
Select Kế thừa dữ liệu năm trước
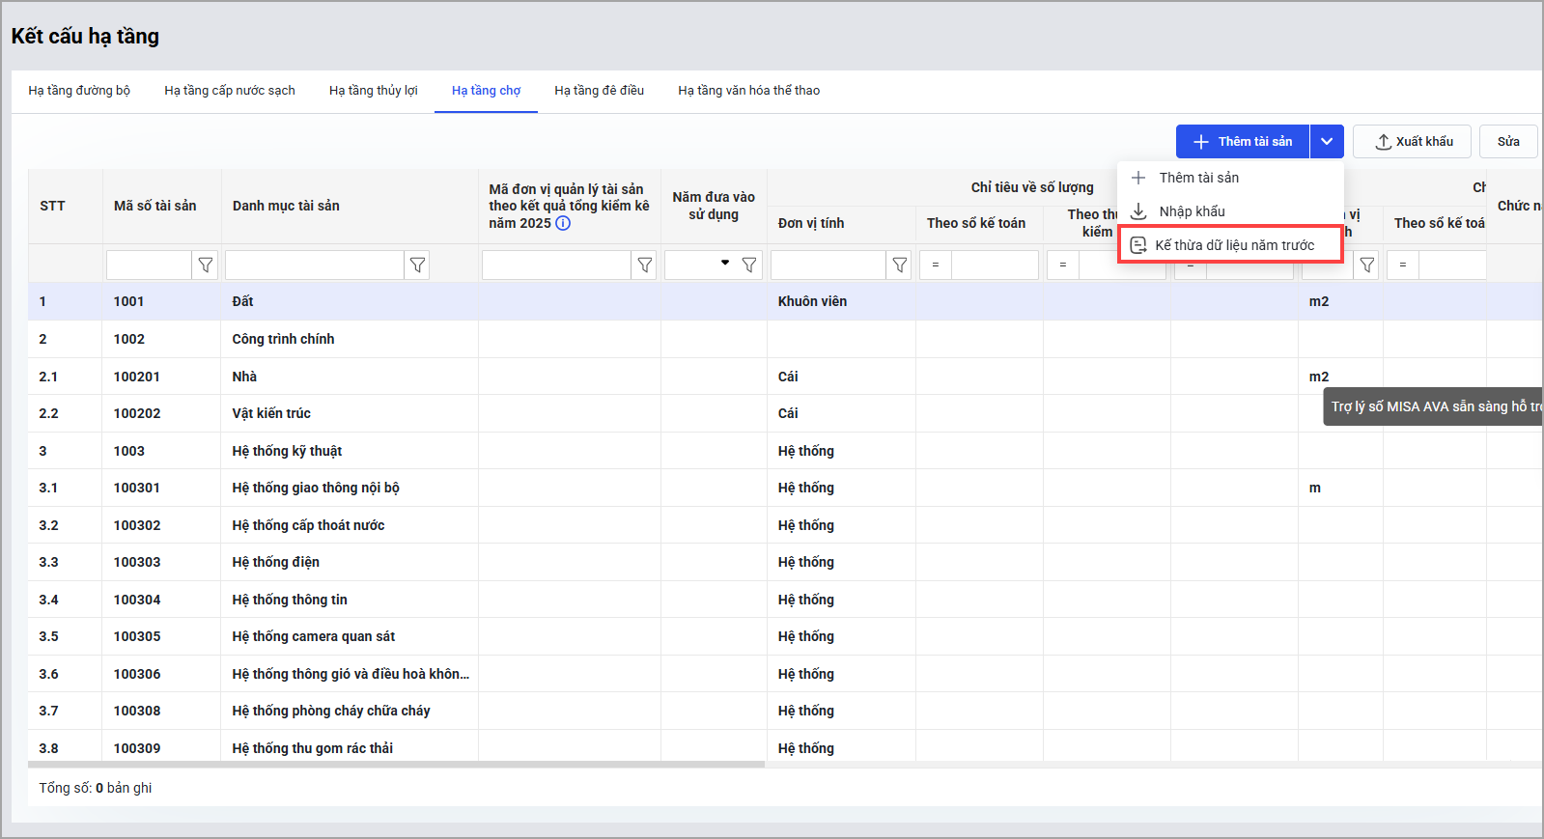[1233, 245]
